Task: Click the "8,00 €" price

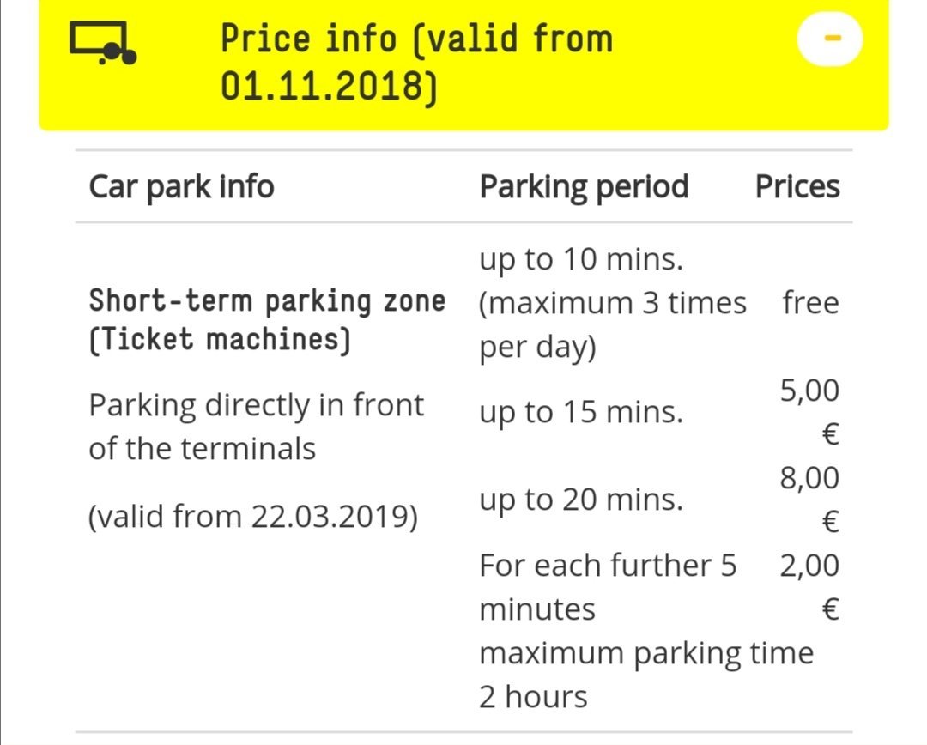Action: (809, 500)
